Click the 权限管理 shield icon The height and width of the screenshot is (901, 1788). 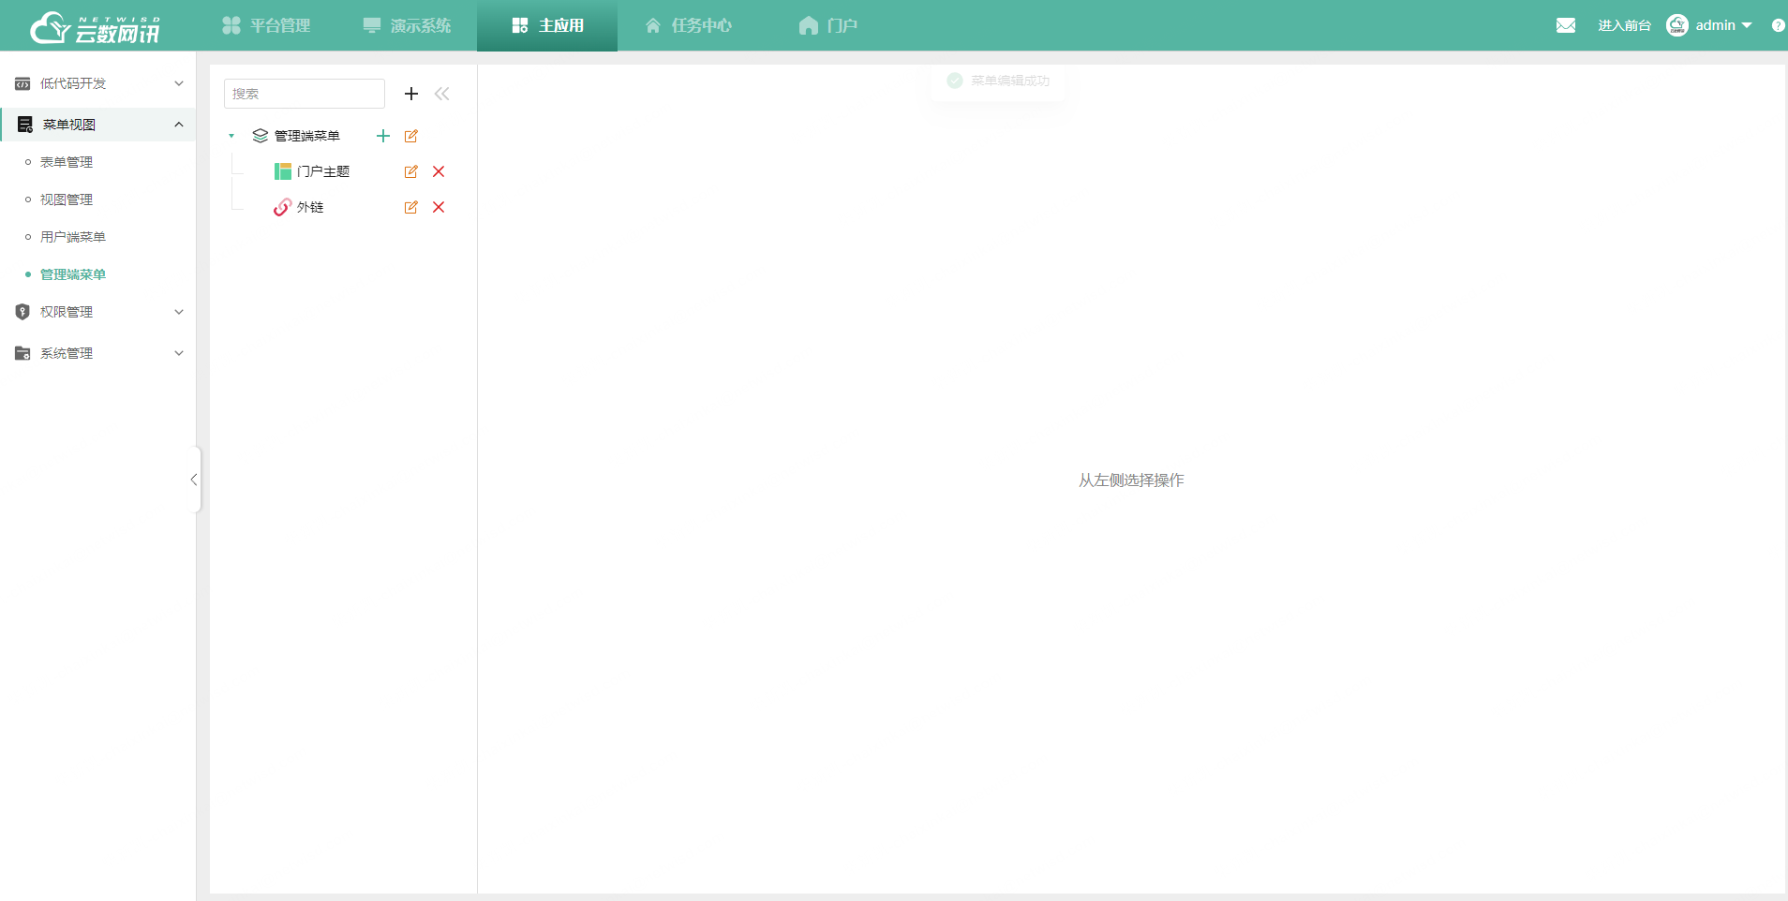tap(22, 311)
